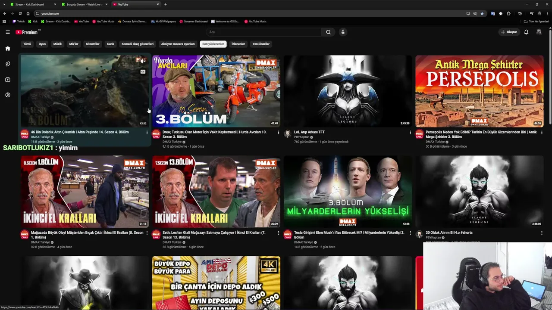
Task: Click the YouTube search input field
Action: click(x=264, y=32)
